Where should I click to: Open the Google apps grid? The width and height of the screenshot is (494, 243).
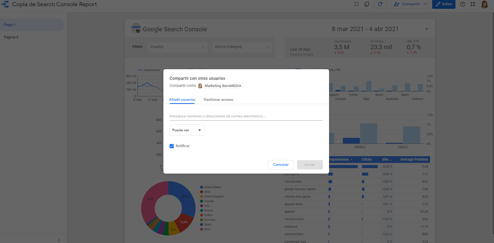473,4
